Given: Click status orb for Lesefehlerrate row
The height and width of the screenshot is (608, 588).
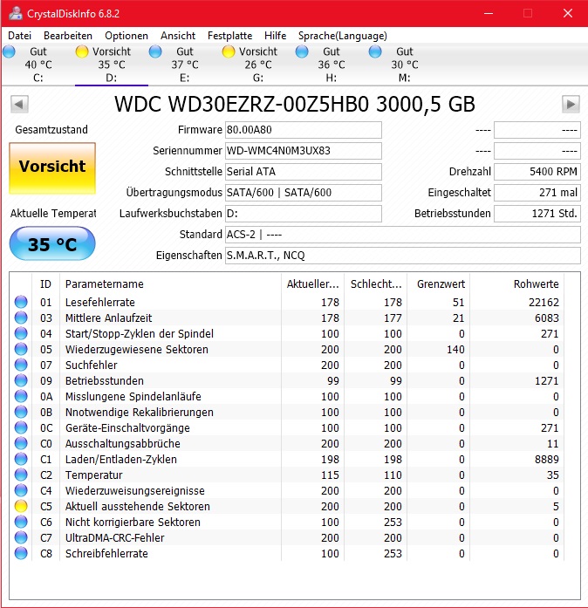Looking at the screenshot, I should (x=21, y=302).
